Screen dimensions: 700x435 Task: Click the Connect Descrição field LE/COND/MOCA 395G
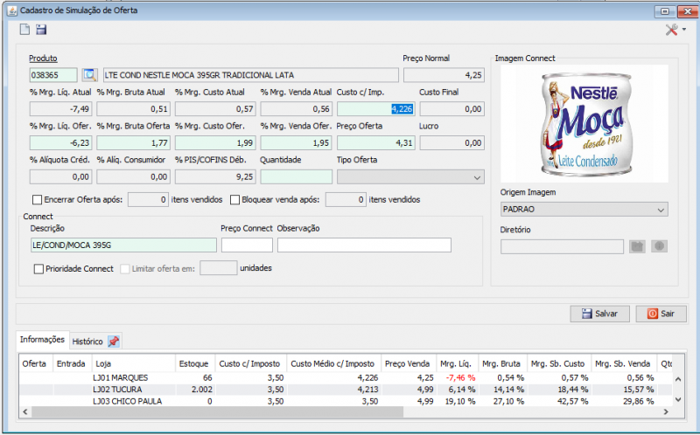pyautogui.click(x=123, y=245)
